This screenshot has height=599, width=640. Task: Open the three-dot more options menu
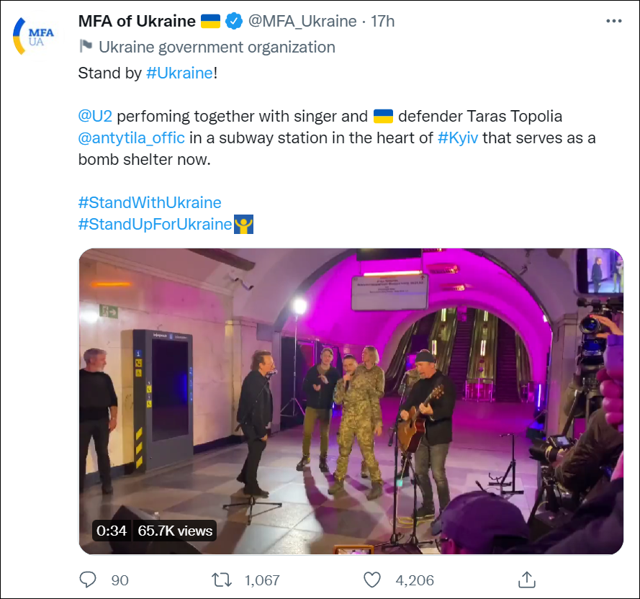point(613,22)
